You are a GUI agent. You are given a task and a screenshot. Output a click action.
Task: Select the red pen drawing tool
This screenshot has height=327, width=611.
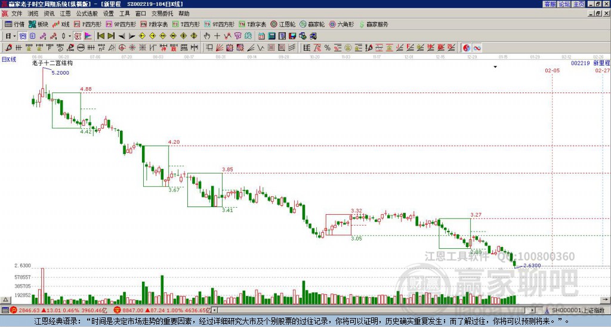(x=8, y=48)
